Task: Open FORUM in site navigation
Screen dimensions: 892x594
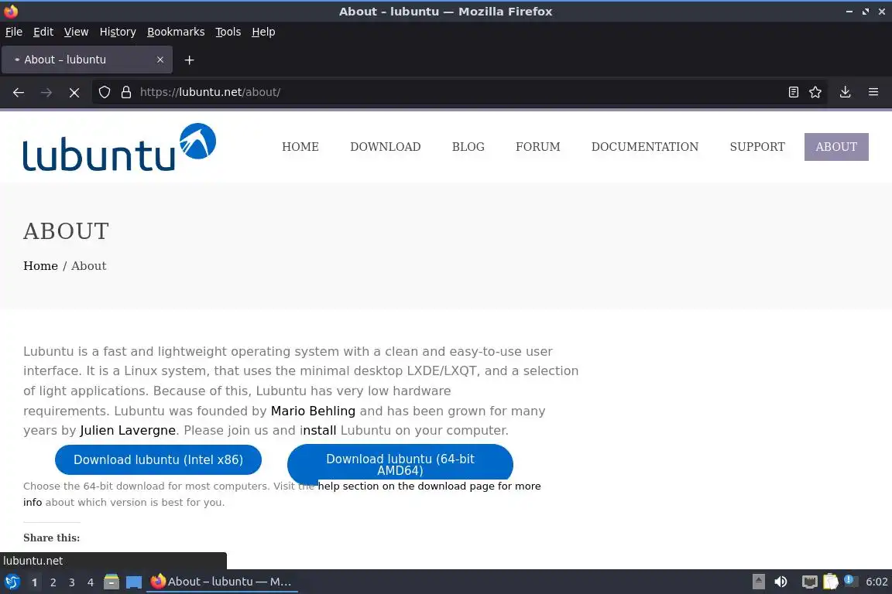Action: point(537,147)
